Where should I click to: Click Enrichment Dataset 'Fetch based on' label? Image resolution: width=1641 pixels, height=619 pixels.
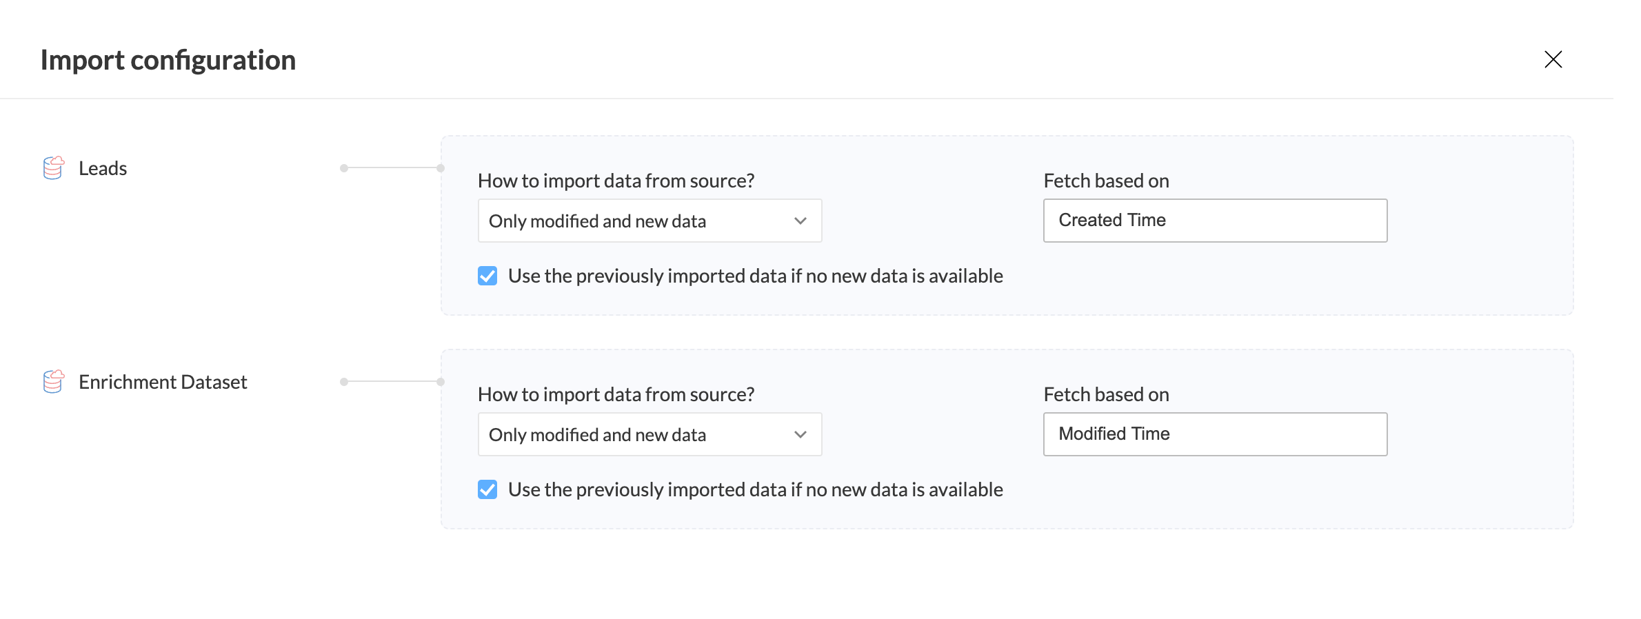point(1106,394)
